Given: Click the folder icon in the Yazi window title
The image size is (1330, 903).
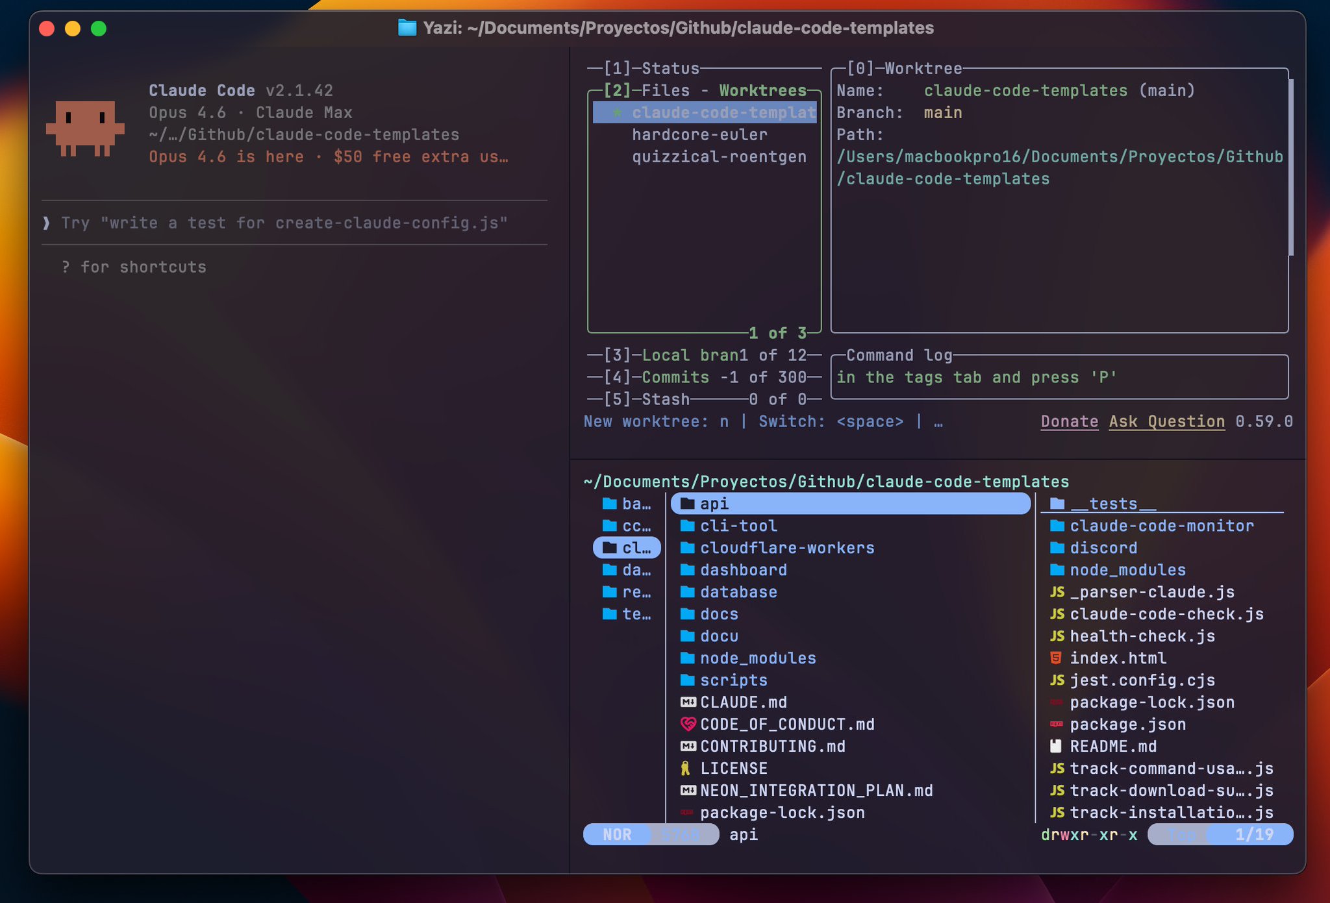Looking at the screenshot, I should [x=407, y=28].
